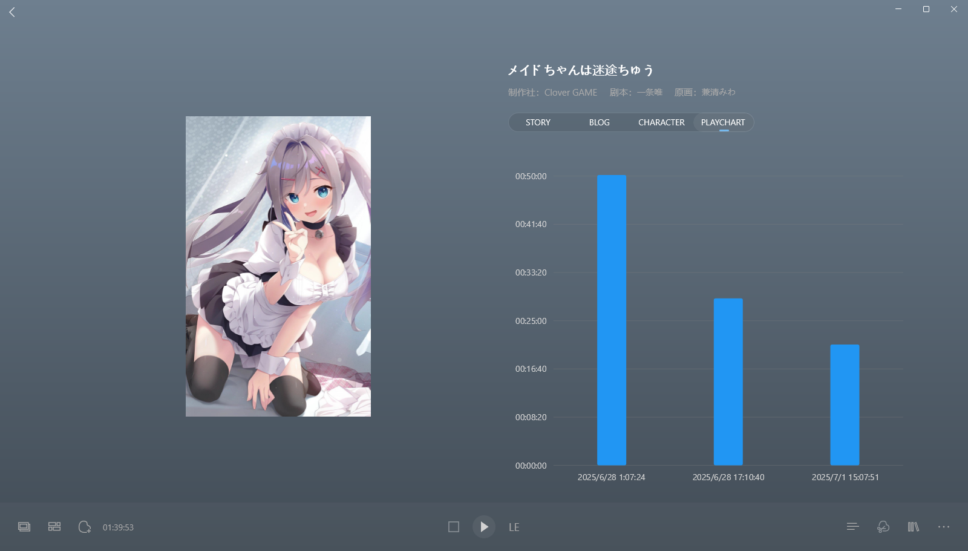968x551 pixels.
Task: Click the date label 2025/6/28 1:07:24
Action: click(x=612, y=477)
